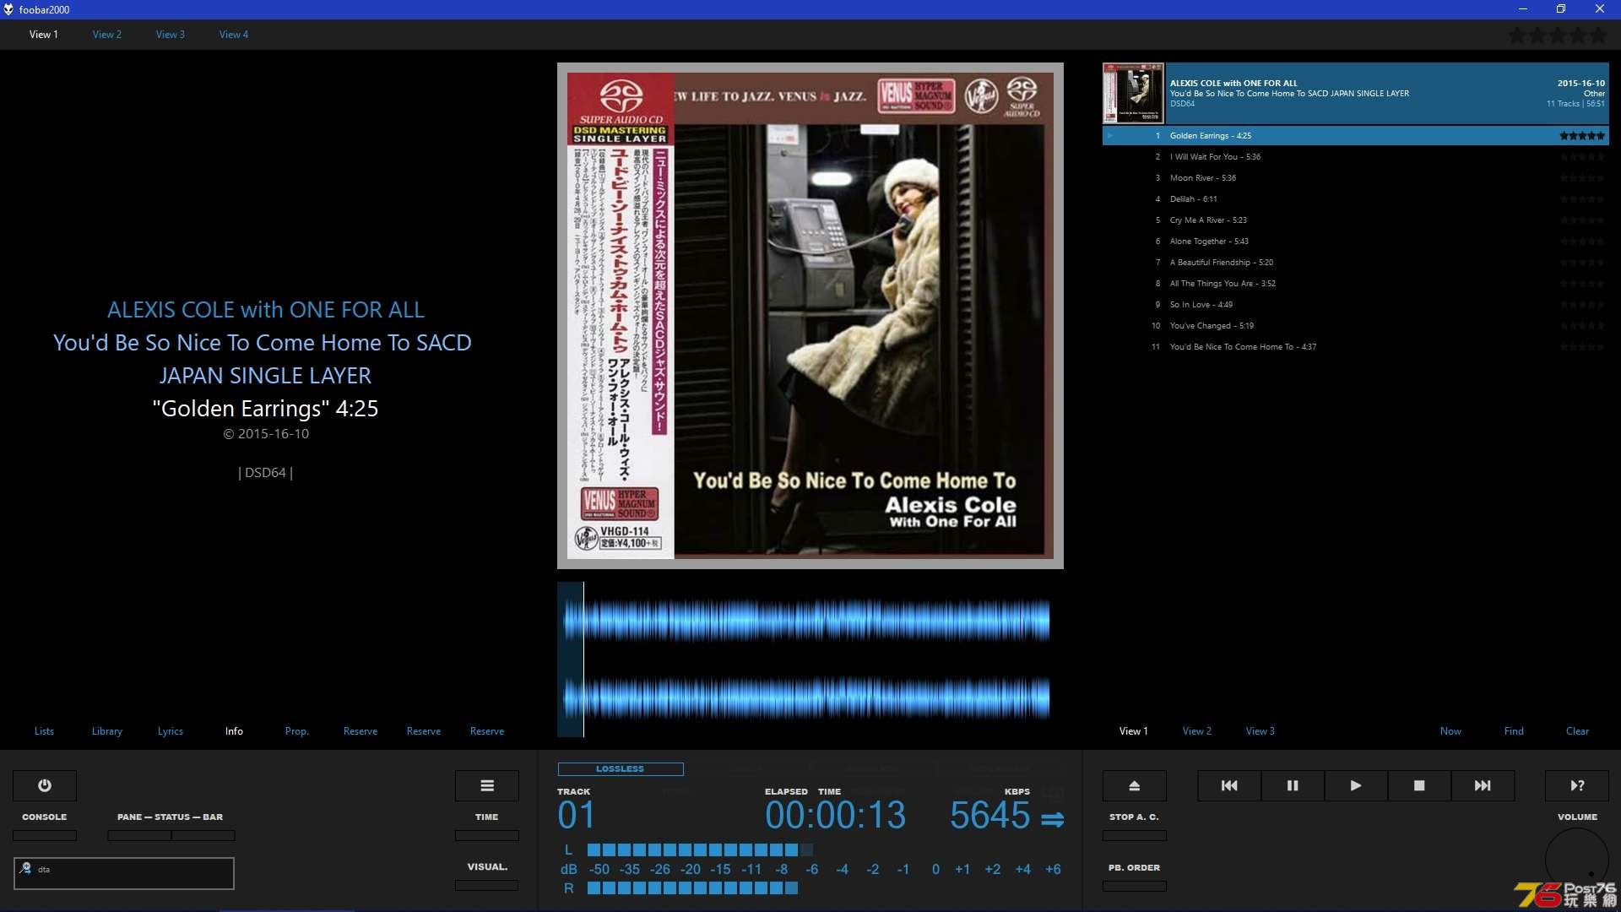
Task: Select track Cry Me A River
Action: (x=1356, y=220)
